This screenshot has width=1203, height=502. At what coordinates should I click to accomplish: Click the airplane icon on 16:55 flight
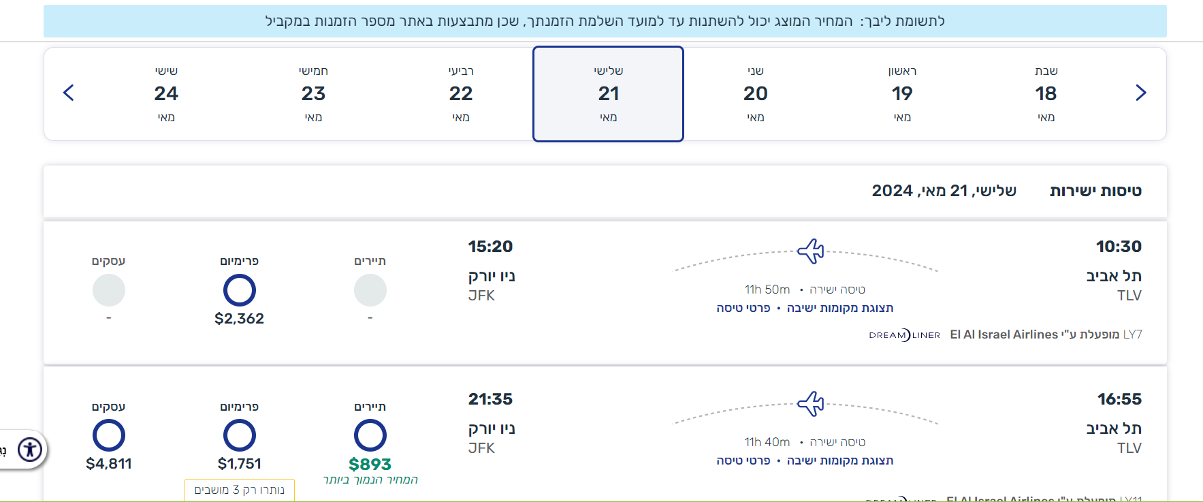tap(810, 404)
